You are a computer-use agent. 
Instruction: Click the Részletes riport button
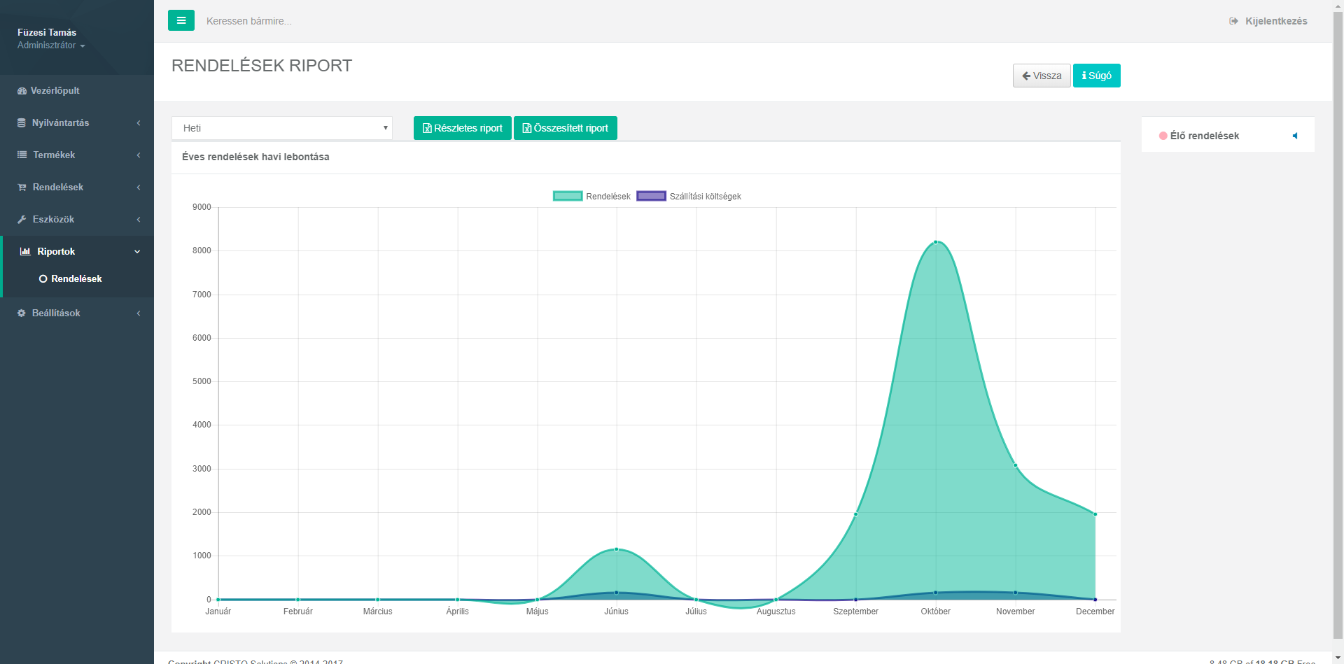point(463,128)
